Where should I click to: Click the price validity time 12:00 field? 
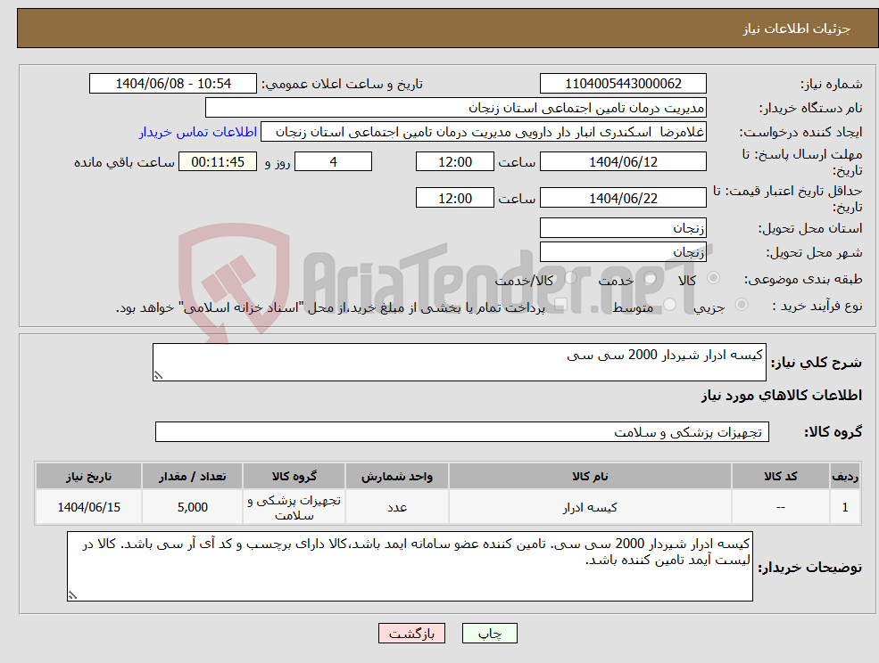[454, 198]
